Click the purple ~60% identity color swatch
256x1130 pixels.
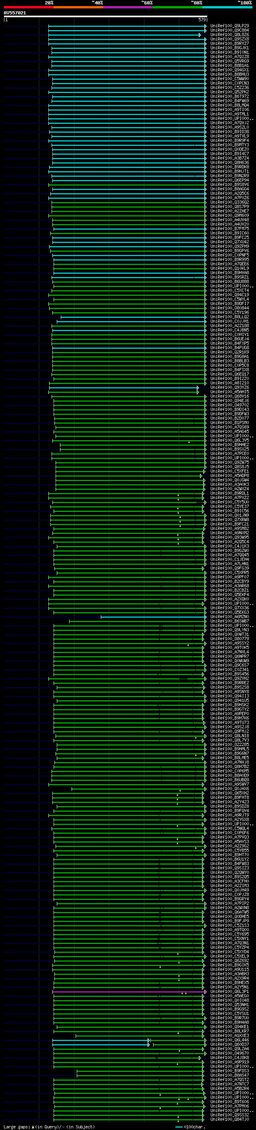128,7
